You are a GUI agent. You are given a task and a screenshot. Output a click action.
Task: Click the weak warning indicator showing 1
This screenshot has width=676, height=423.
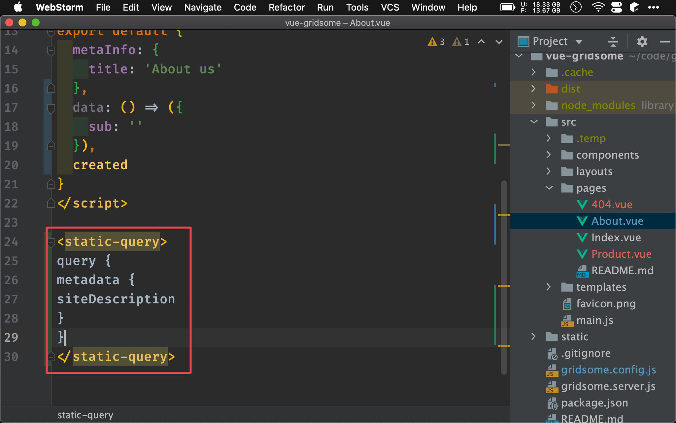[461, 42]
